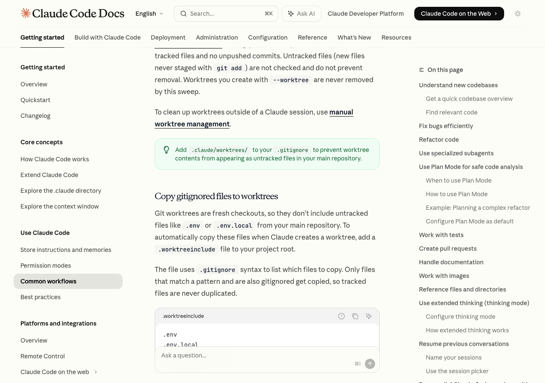
Task: Open search with the magnifier icon
Action: 183,13
